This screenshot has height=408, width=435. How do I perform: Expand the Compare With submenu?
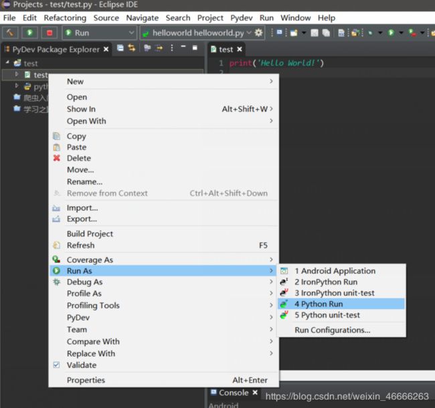coord(164,342)
